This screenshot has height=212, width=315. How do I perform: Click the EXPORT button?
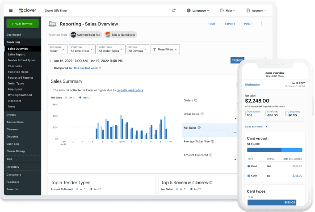[x=230, y=24]
